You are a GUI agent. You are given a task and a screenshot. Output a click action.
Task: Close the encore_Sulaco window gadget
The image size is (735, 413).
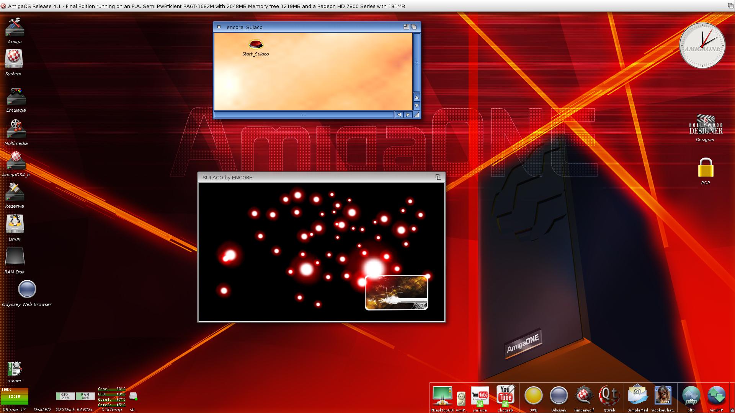(219, 27)
